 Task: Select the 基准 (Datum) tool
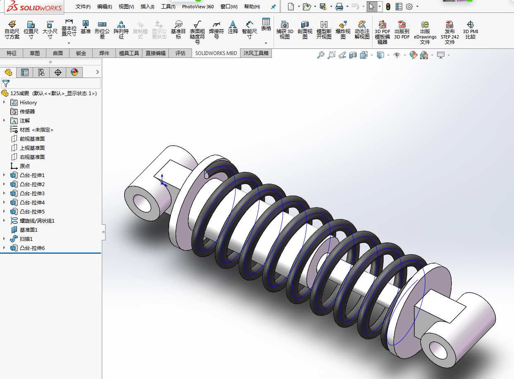86,27
